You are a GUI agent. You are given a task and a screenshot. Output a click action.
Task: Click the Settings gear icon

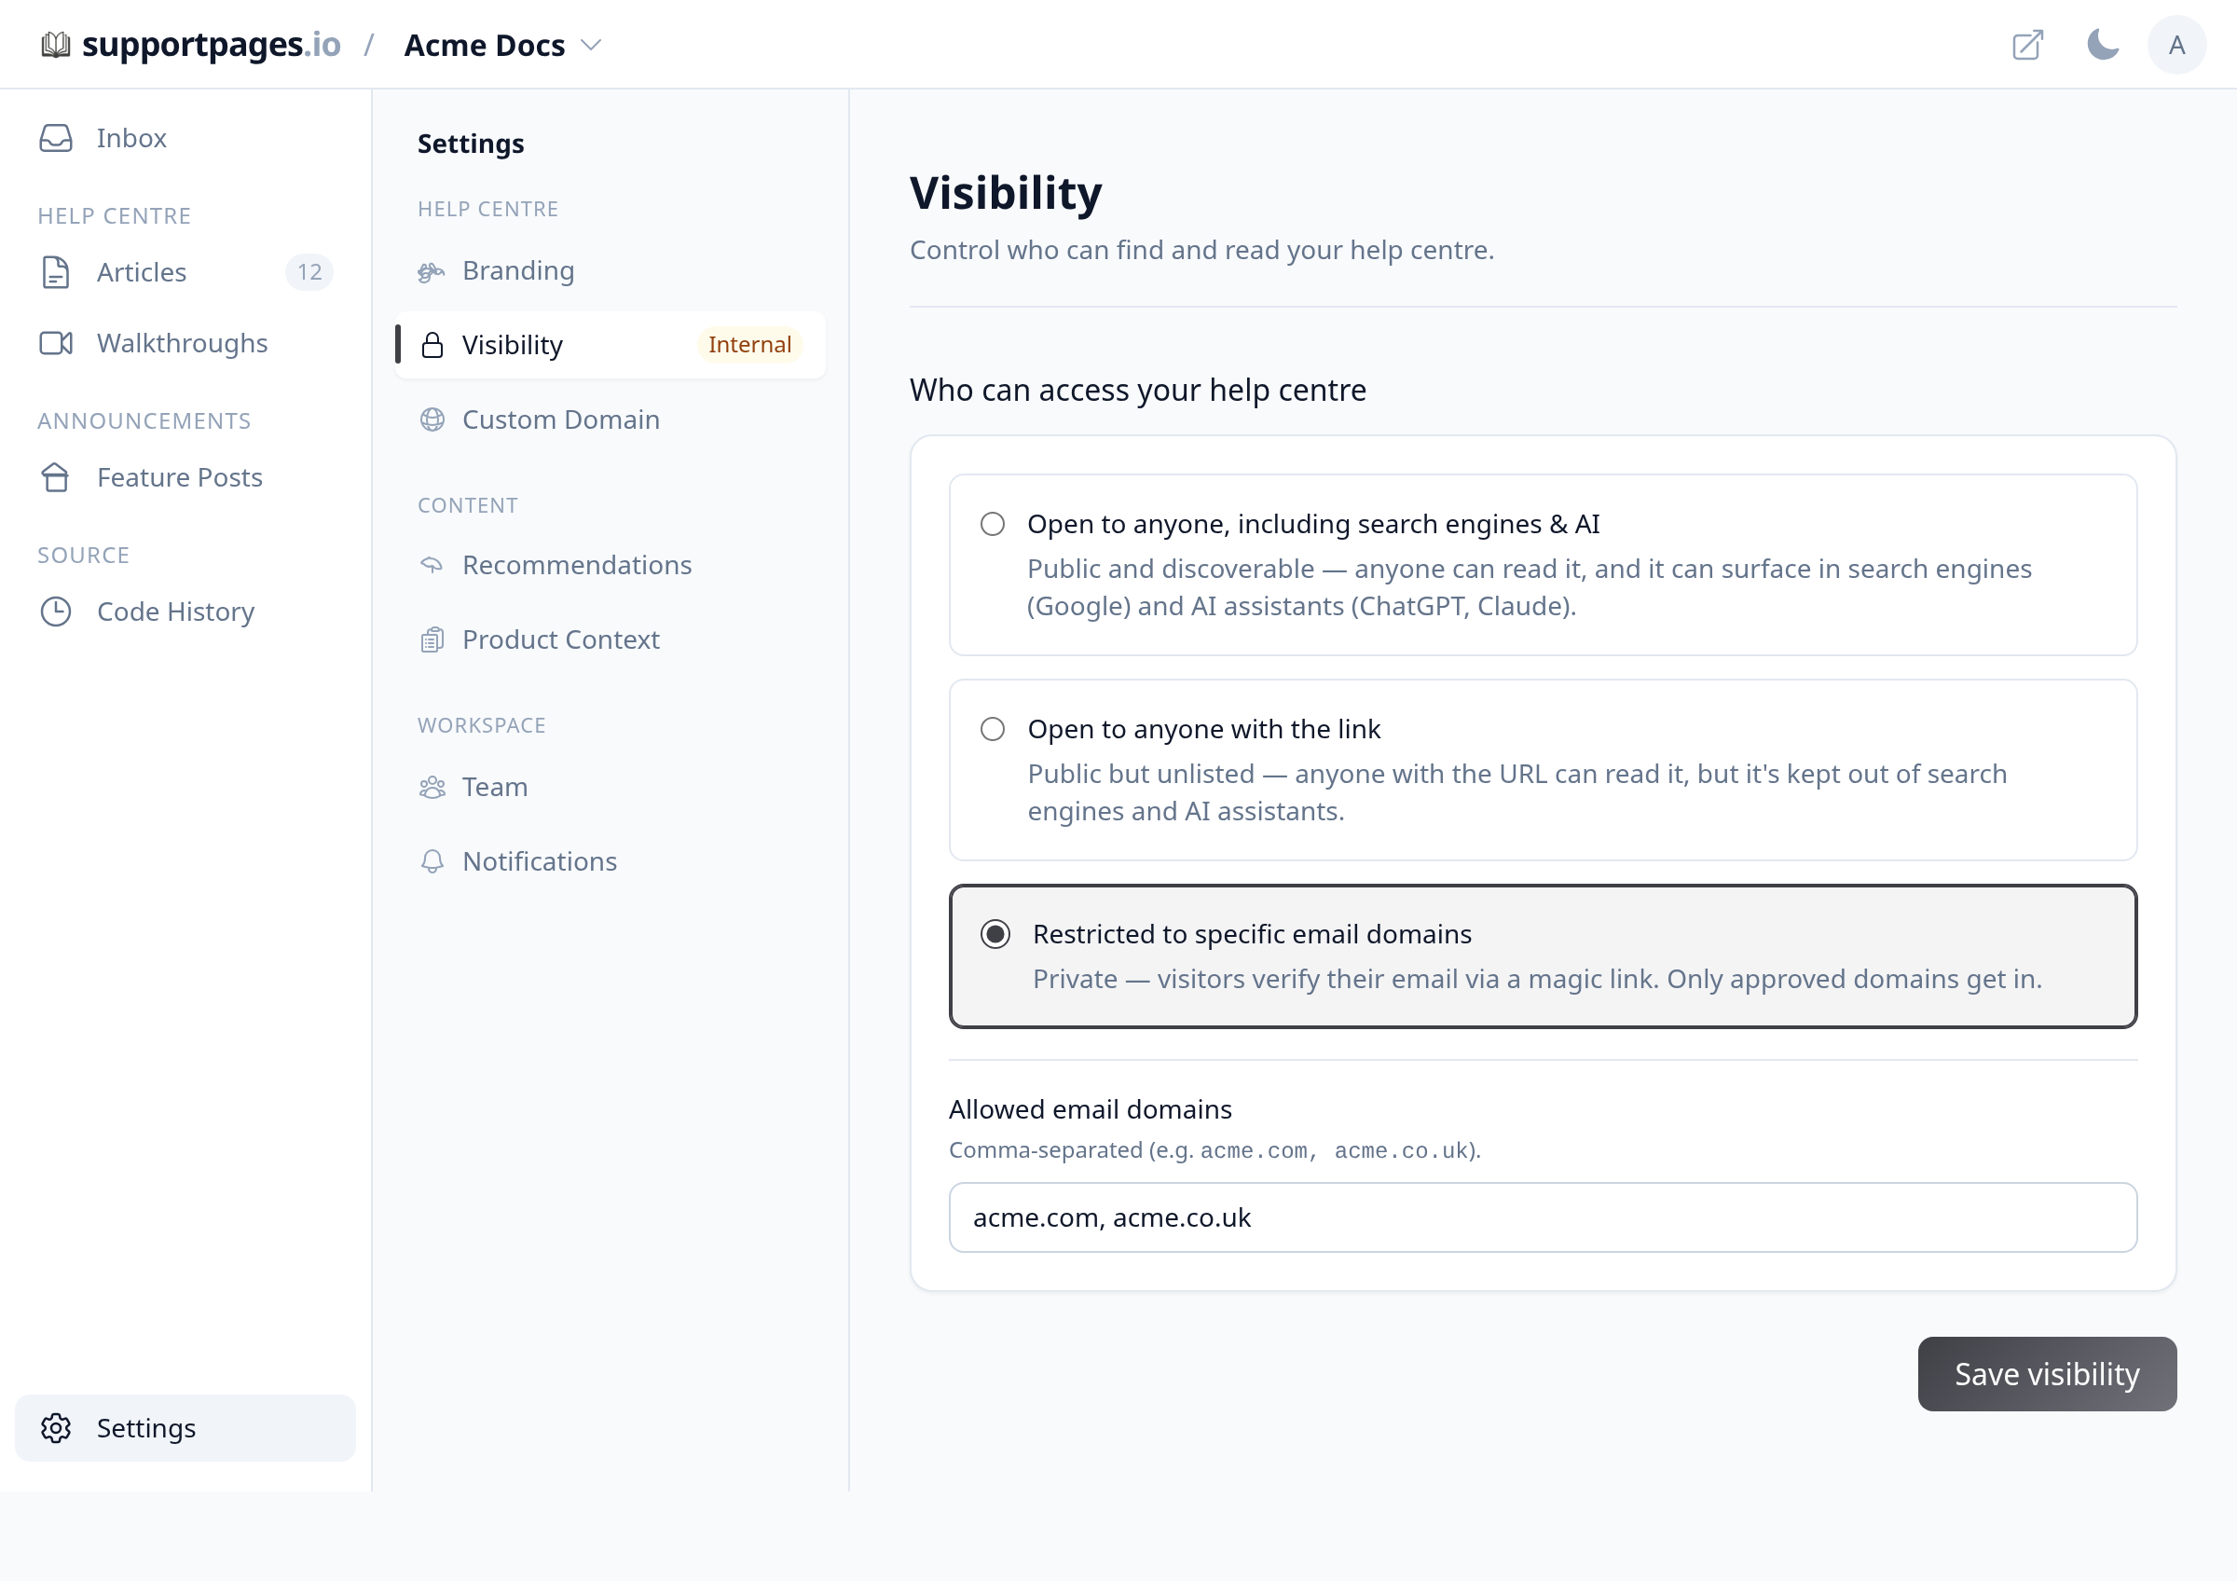(56, 1428)
